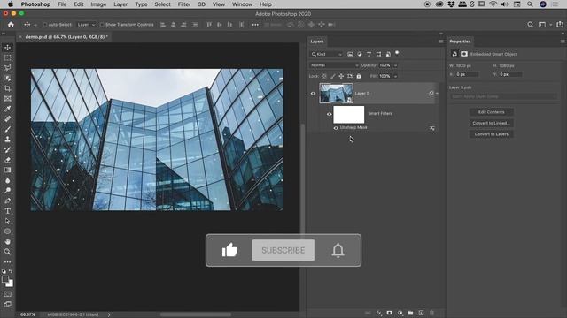Screen dimensions: 567x318
Task: Click the foreground color swatch
Action: [5, 279]
